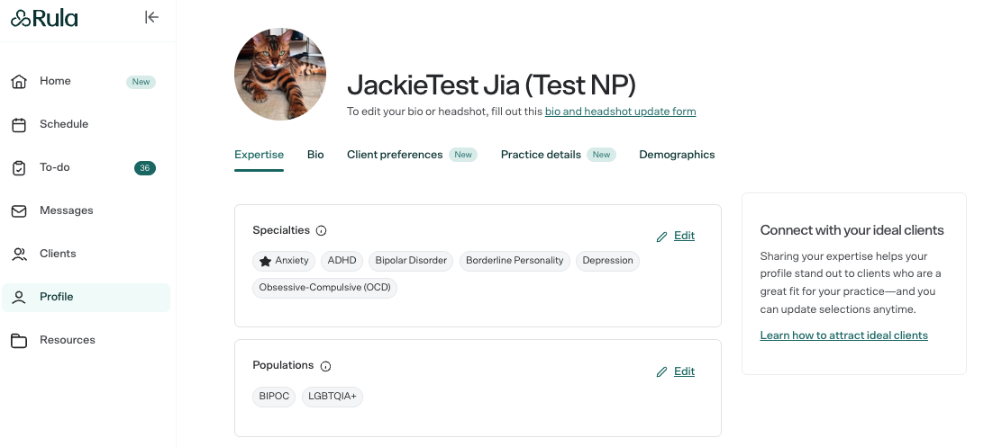Click the JackieTest Jia (Test NP) heading
This screenshot has height=447, width=1002.
click(x=491, y=85)
